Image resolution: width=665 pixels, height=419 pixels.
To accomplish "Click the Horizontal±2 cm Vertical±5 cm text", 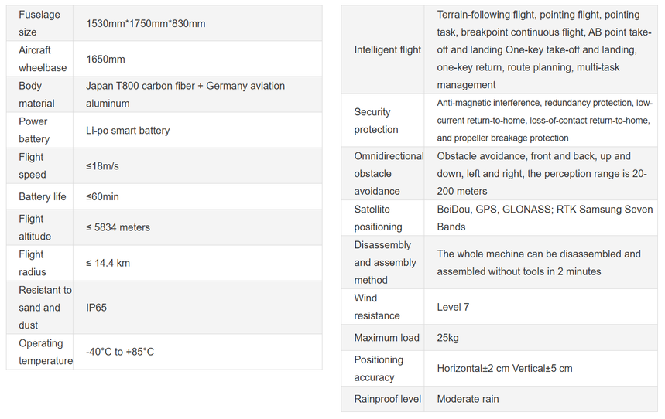I will (x=505, y=369).
